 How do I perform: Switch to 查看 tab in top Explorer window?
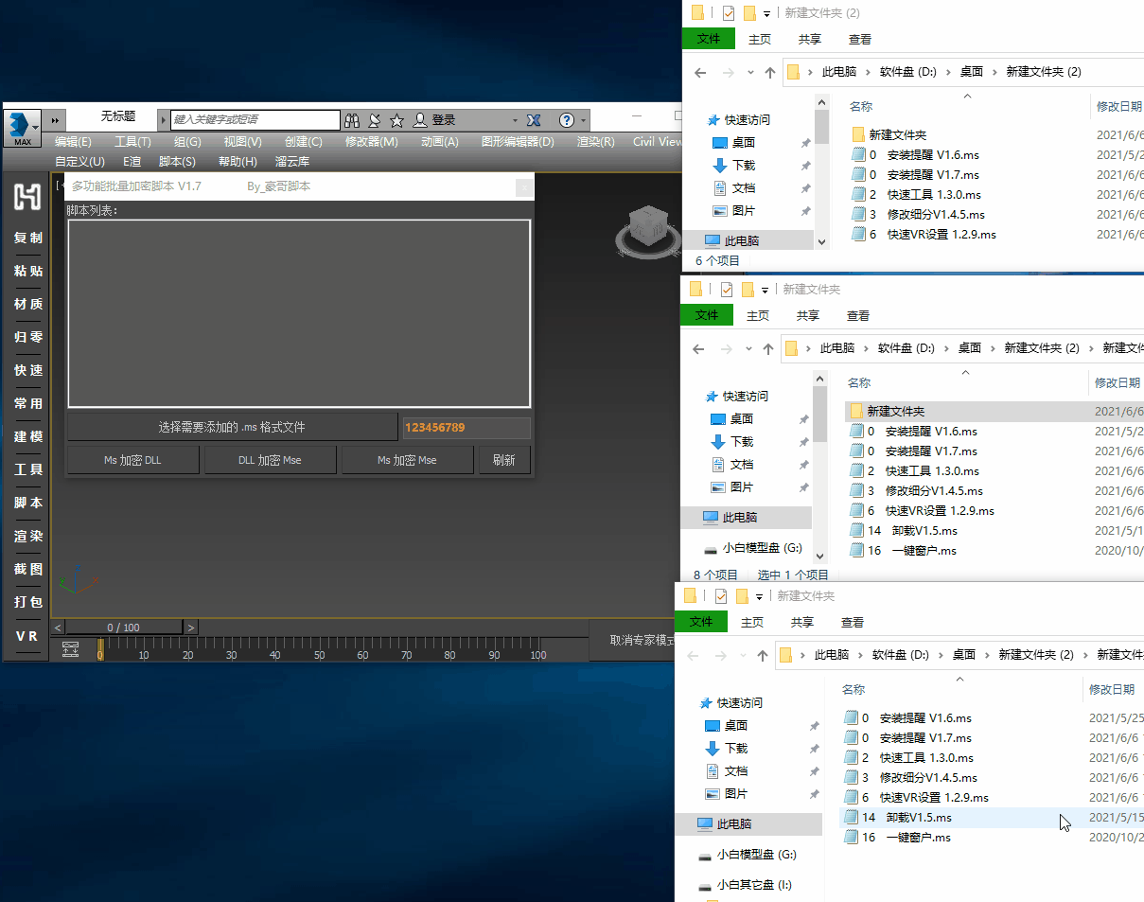(x=859, y=39)
